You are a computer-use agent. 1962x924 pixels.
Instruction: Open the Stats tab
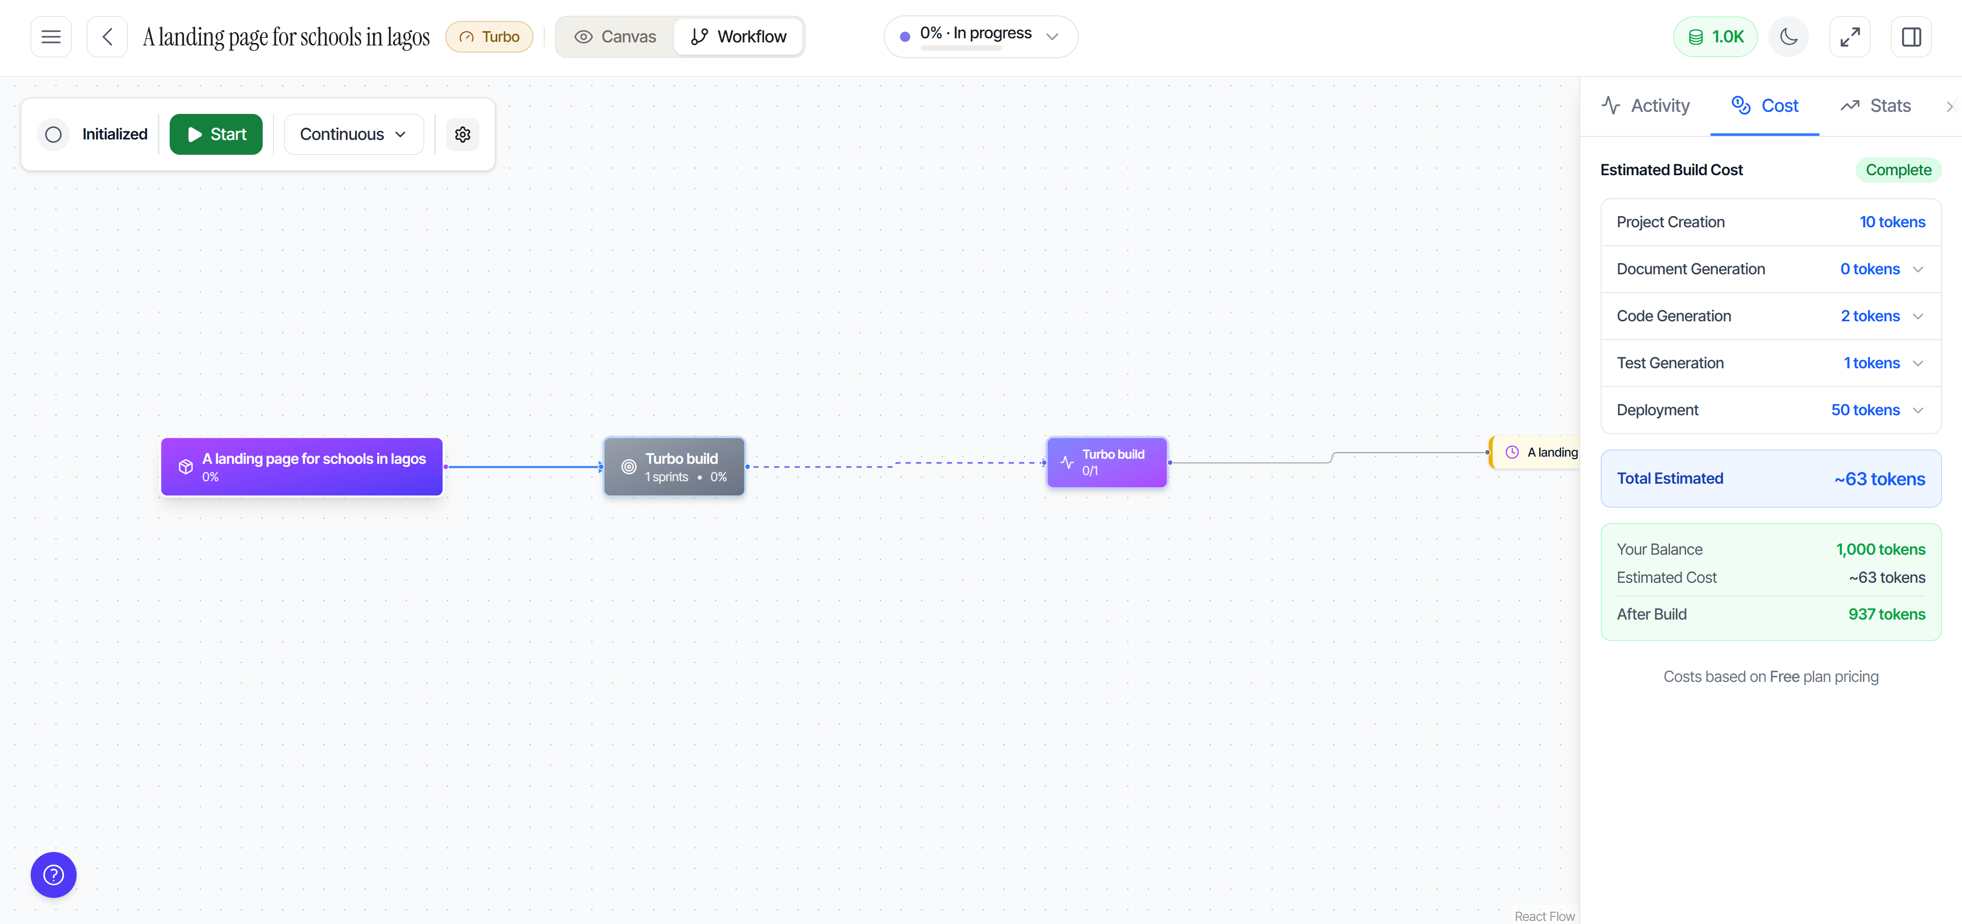[x=1875, y=106]
